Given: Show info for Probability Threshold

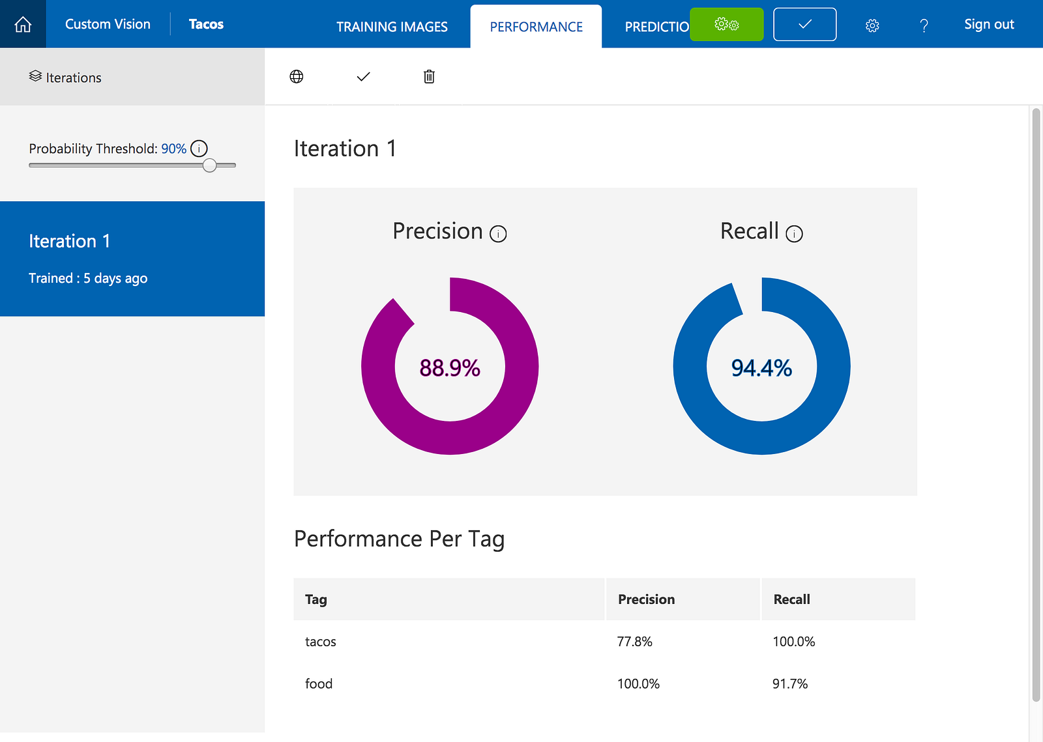Looking at the screenshot, I should tap(199, 149).
